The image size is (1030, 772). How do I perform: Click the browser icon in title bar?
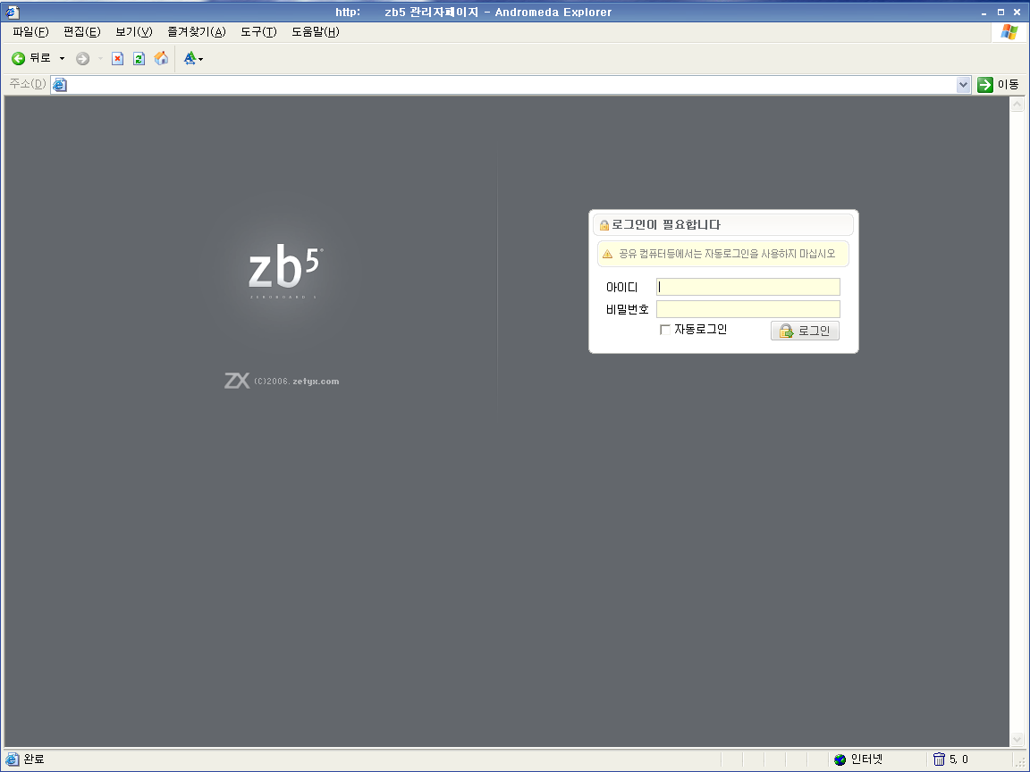(12, 12)
